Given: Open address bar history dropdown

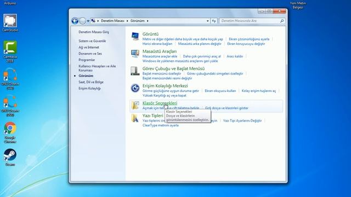Looking at the screenshot, I should pyautogui.click(x=207, y=21).
